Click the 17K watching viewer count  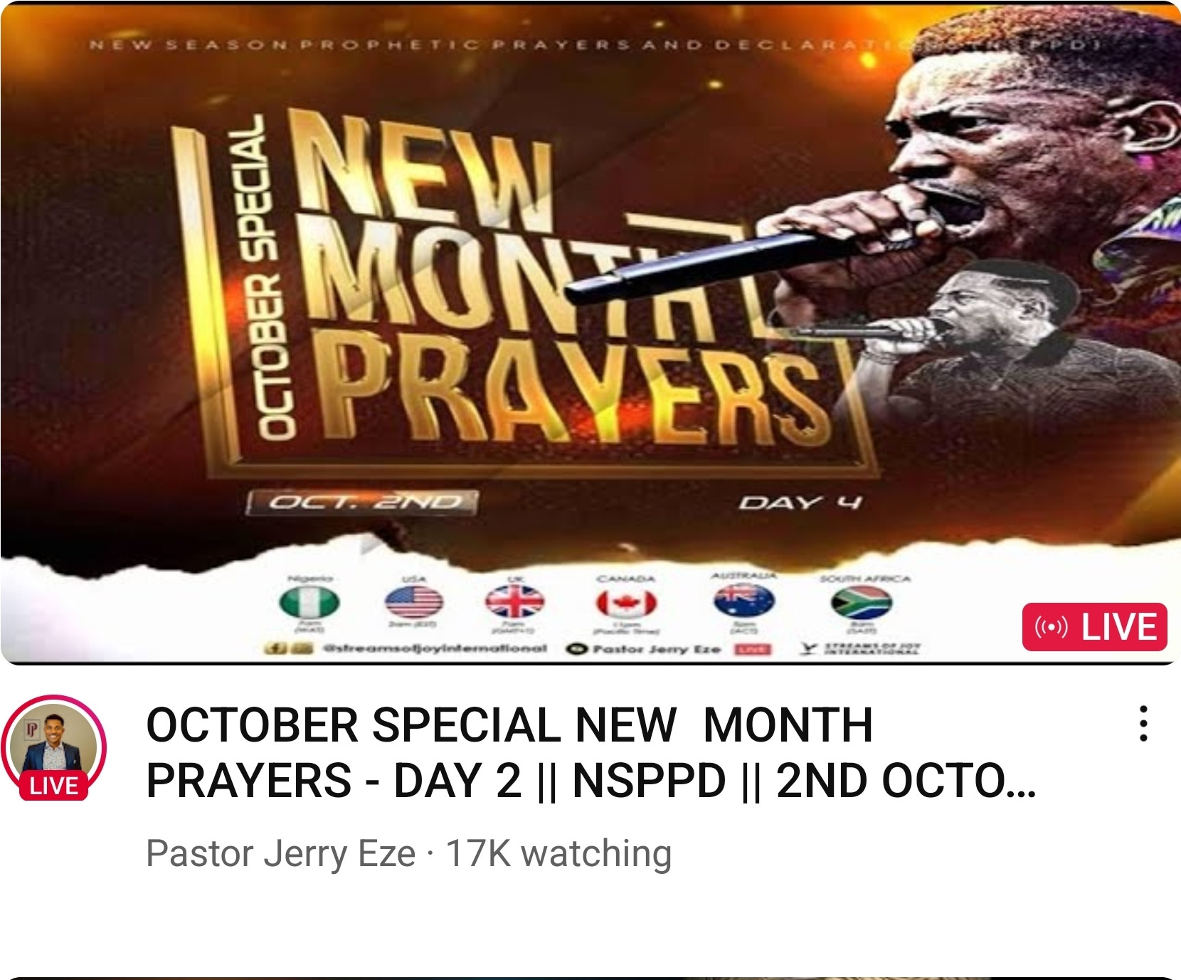pos(558,853)
